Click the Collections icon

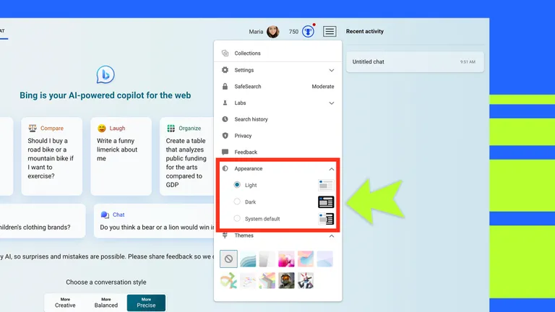(225, 53)
